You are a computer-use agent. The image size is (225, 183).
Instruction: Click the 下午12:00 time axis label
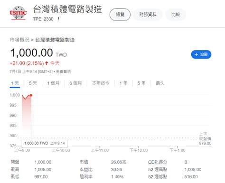139,150
